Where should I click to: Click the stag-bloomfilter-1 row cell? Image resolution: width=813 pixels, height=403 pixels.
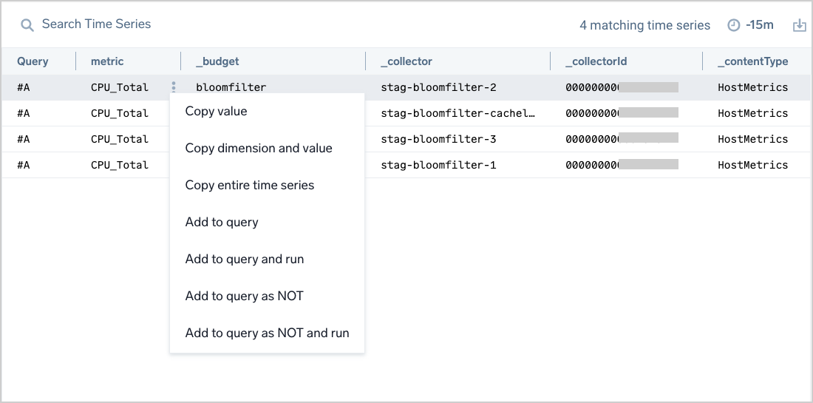point(438,165)
